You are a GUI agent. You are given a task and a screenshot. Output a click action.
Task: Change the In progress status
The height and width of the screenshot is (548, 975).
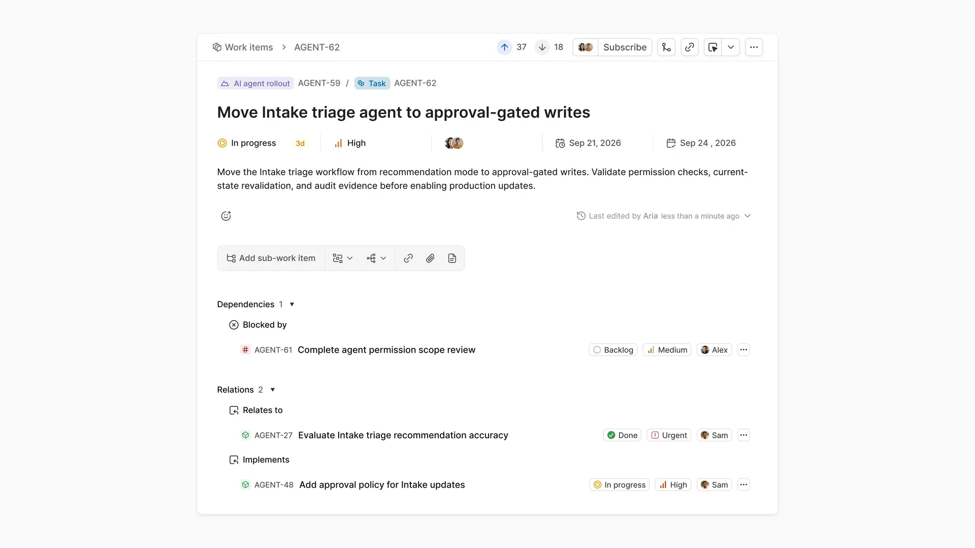click(x=247, y=143)
